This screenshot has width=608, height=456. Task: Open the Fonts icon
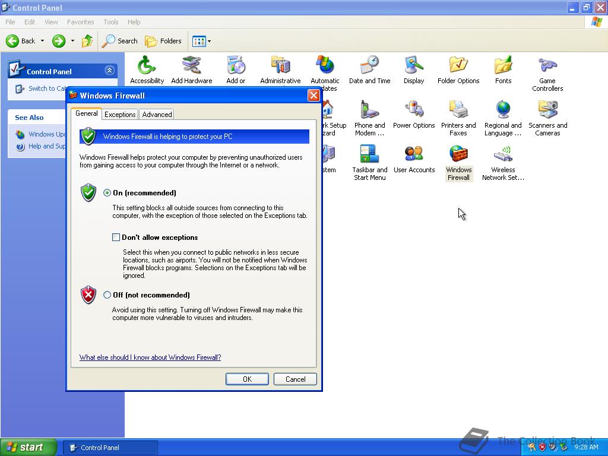click(503, 65)
